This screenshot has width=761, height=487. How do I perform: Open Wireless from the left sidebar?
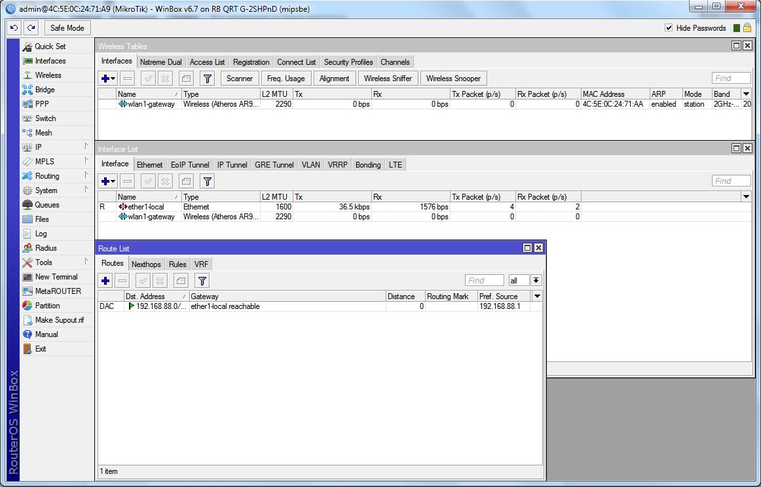coord(48,75)
